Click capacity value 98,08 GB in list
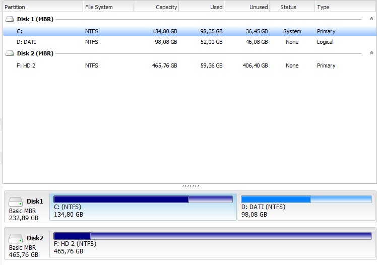 [166, 42]
